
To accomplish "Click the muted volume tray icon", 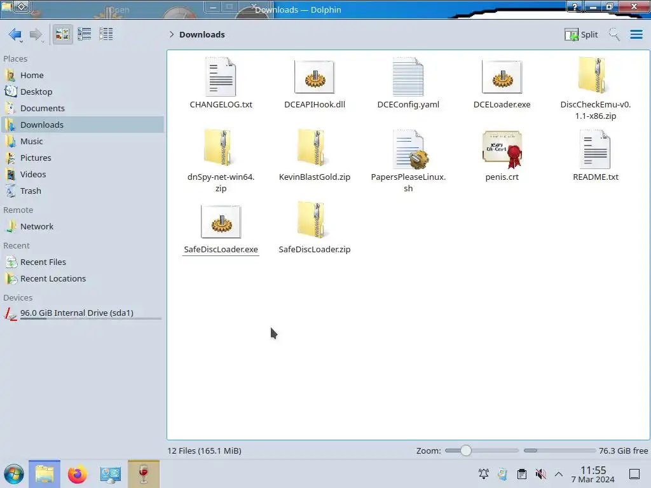I will [540, 474].
